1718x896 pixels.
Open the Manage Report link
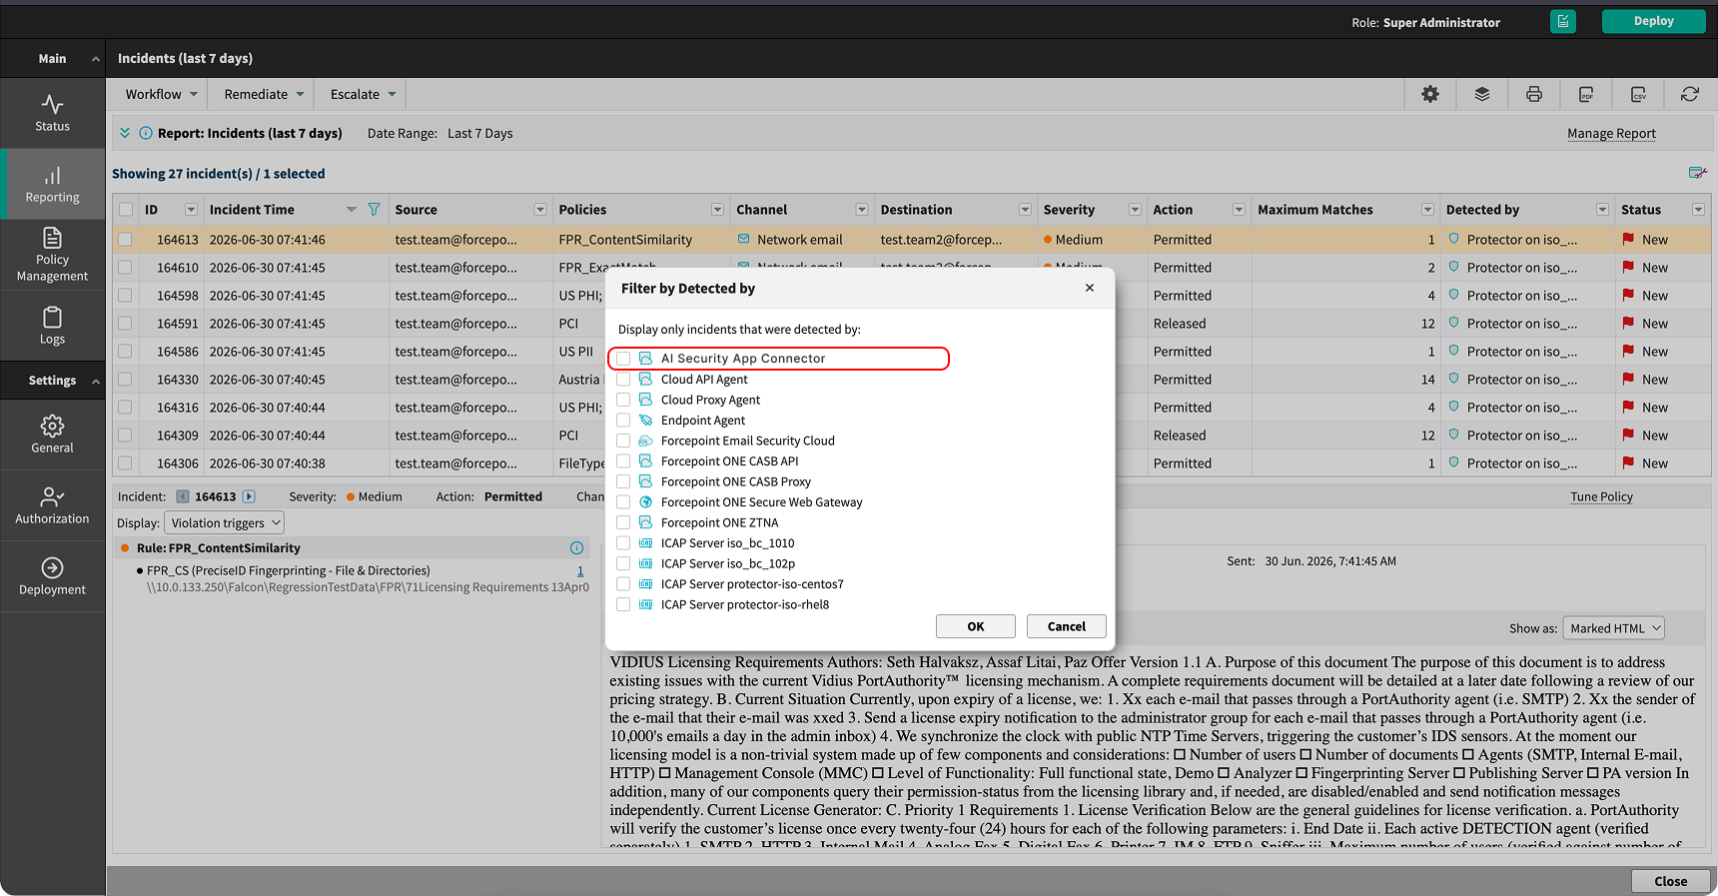[1611, 134]
